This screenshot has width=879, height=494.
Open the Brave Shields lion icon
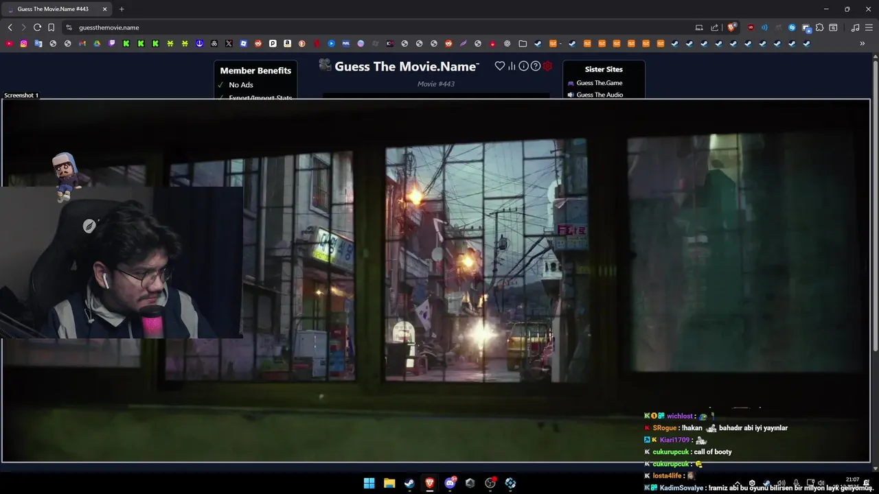[x=732, y=27]
